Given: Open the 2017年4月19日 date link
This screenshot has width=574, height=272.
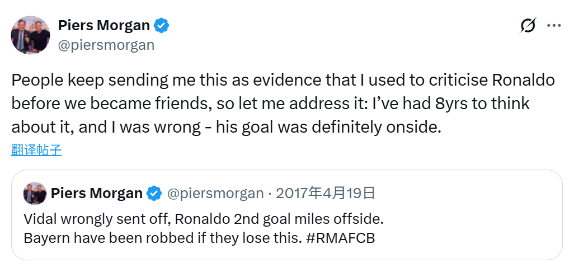Looking at the screenshot, I should pyautogui.click(x=326, y=194).
